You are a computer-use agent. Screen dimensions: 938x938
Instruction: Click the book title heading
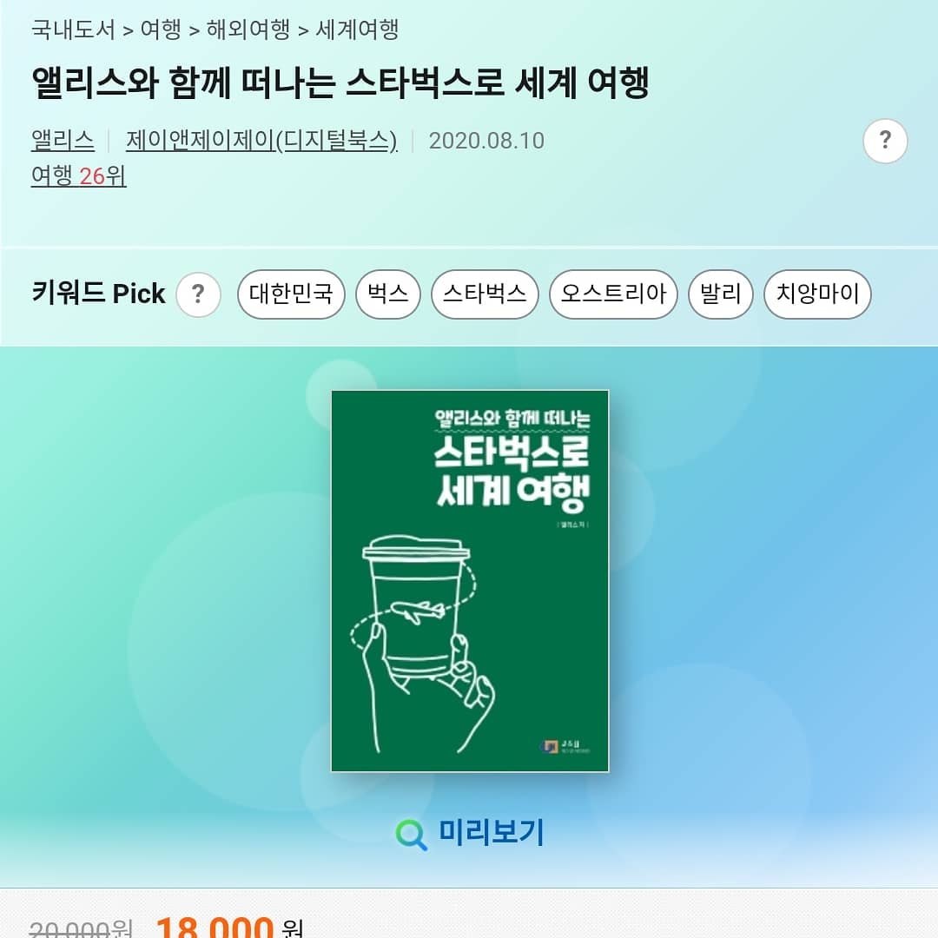pyautogui.click(x=340, y=83)
